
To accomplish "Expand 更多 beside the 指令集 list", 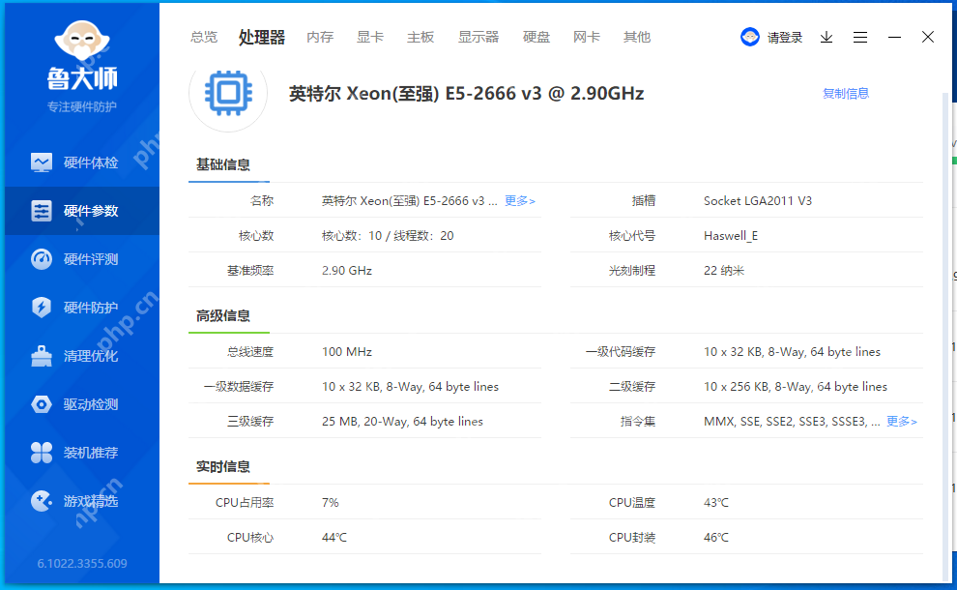I will click(x=900, y=421).
